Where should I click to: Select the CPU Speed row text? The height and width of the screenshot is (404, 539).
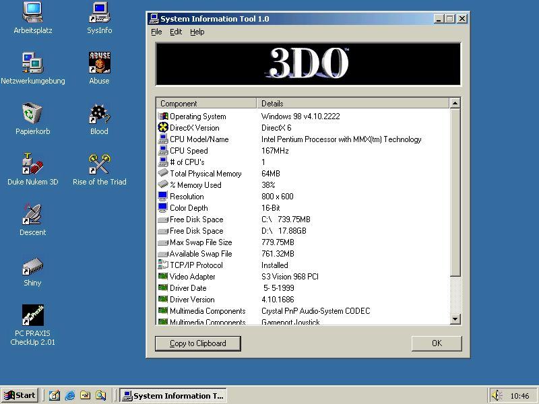(x=189, y=150)
